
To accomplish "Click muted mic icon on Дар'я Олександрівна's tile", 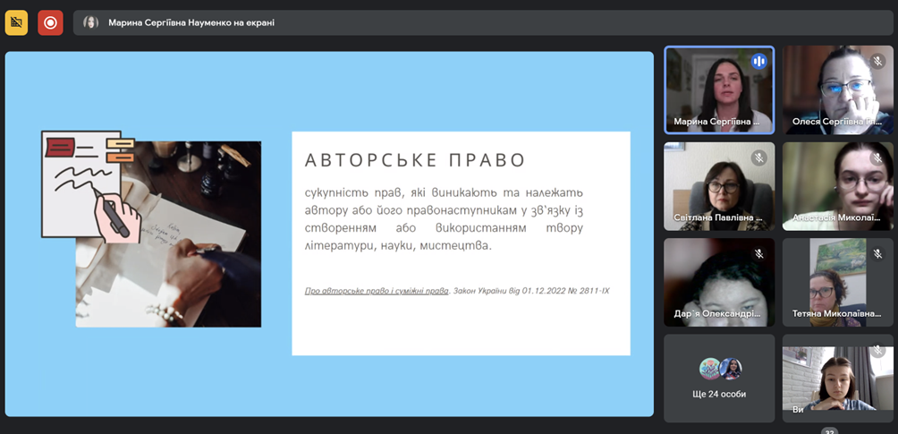I will click(759, 253).
